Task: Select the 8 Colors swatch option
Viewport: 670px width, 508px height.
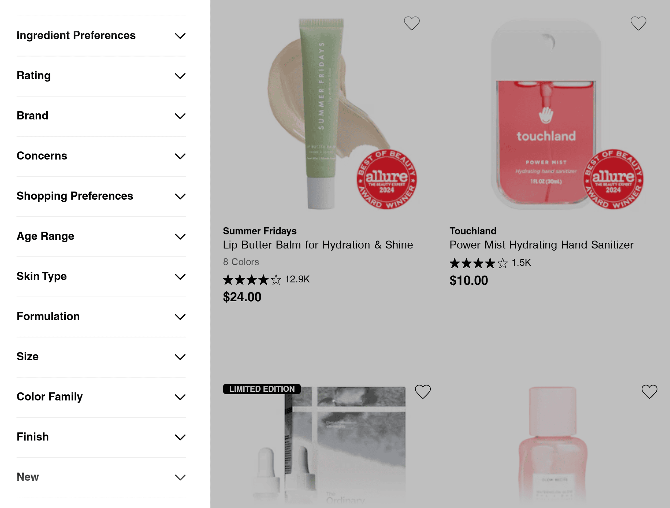Action: (x=241, y=261)
